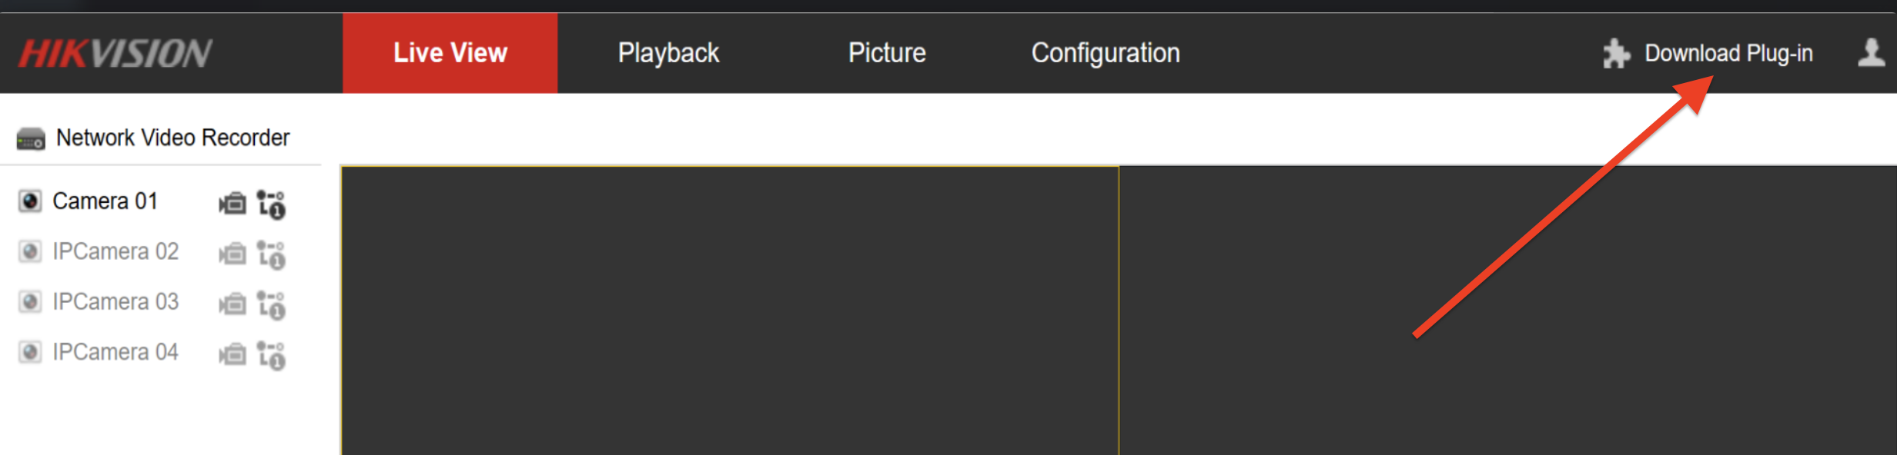Toggle live view for Camera 01
This screenshot has width=1897, height=455.
[30, 201]
